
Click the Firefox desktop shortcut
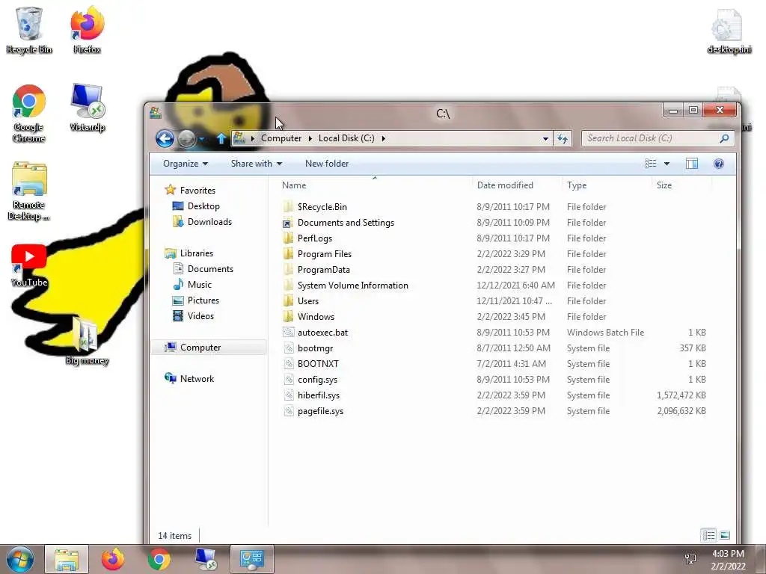point(87,30)
